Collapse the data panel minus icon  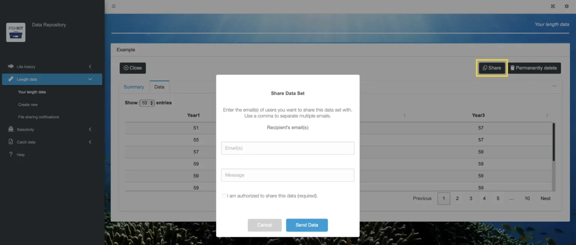coord(554,86)
